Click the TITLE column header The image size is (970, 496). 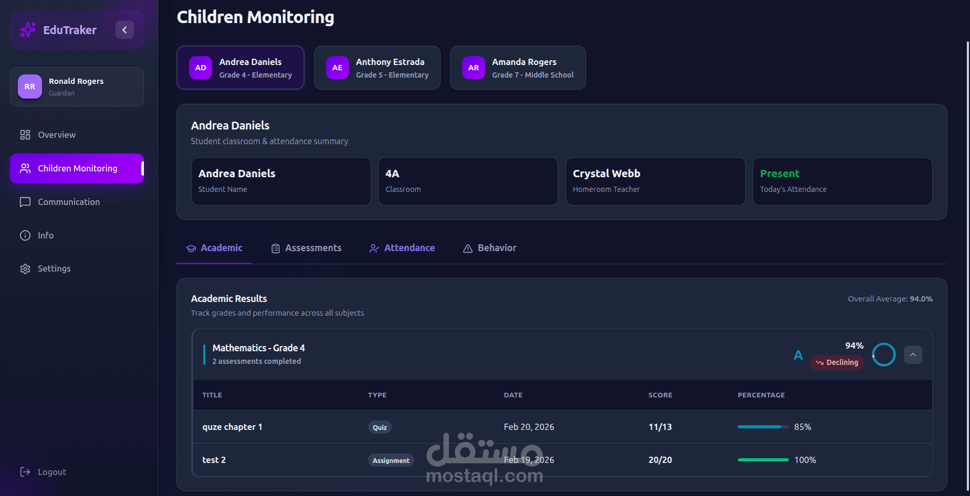(x=212, y=395)
